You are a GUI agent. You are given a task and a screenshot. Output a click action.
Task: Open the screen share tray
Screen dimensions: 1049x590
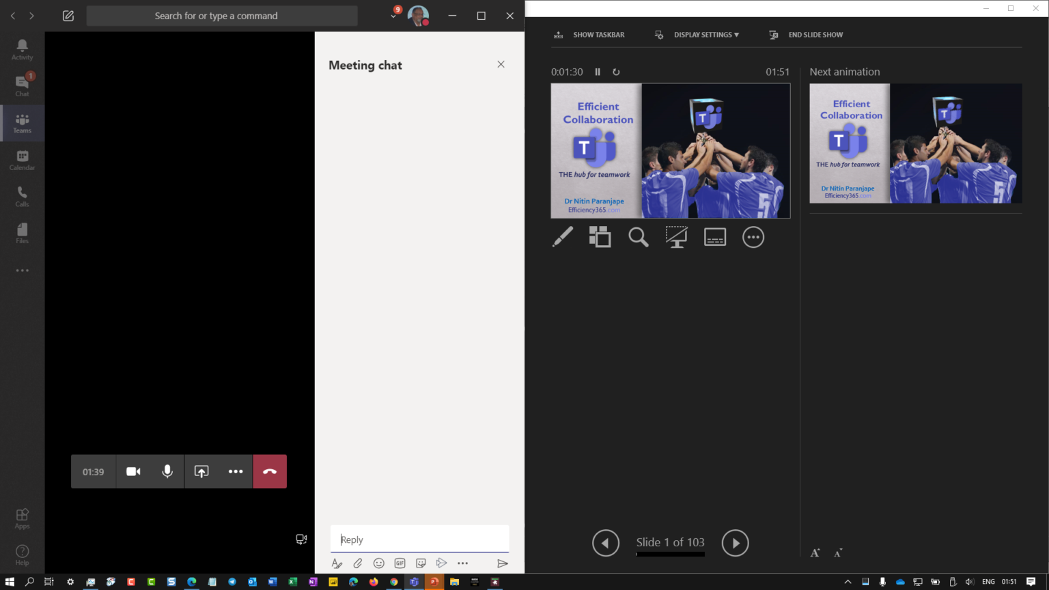click(x=201, y=471)
